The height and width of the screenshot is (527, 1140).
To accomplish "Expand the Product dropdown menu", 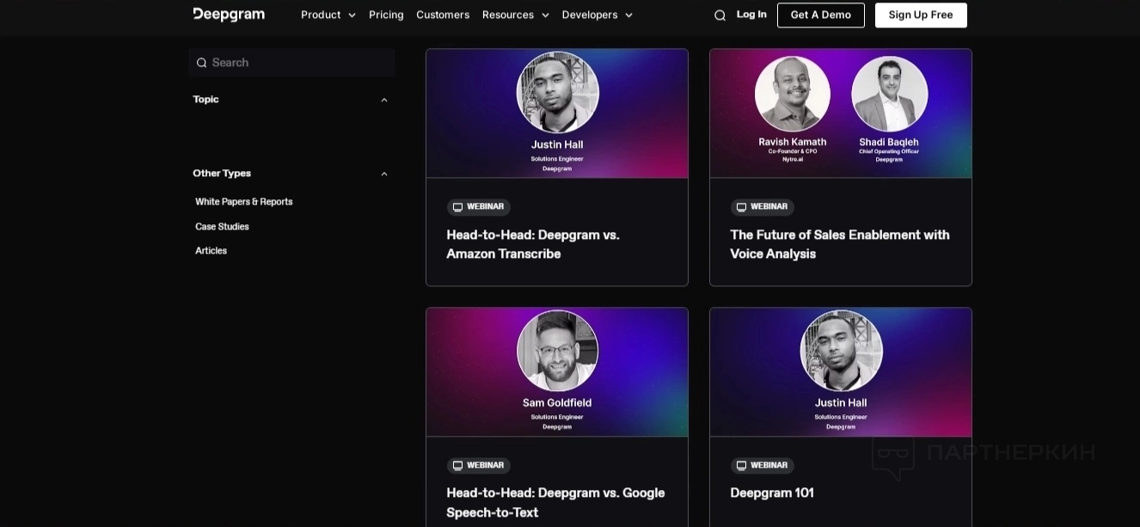I will [328, 15].
